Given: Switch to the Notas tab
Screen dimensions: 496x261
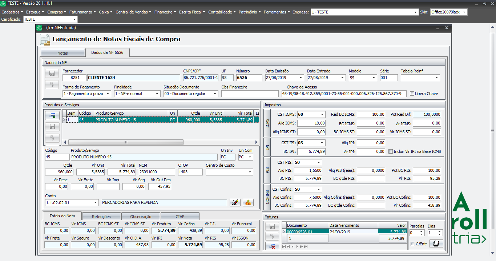Looking at the screenshot, I should pos(62,53).
